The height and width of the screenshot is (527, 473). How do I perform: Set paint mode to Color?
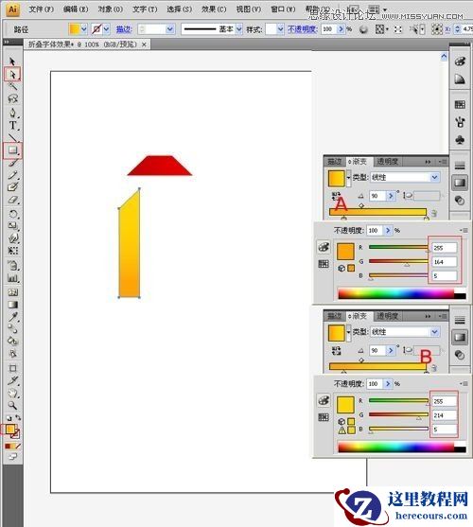(x=8, y=447)
